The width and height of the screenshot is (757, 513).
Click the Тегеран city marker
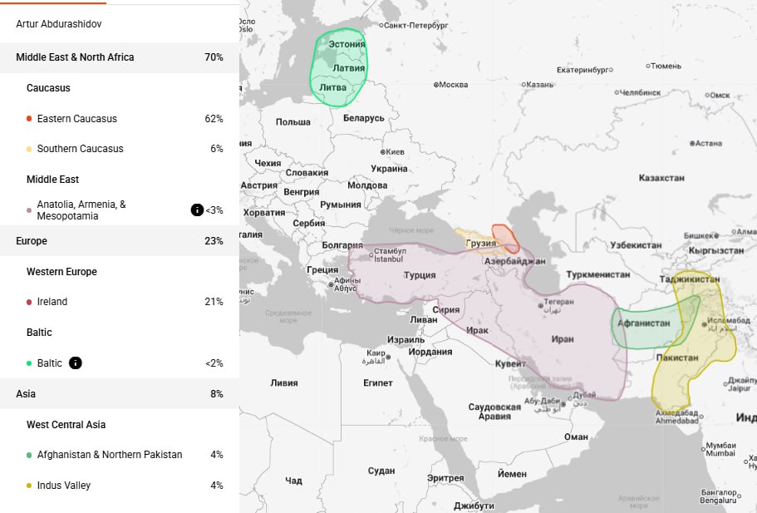click(x=541, y=306)
